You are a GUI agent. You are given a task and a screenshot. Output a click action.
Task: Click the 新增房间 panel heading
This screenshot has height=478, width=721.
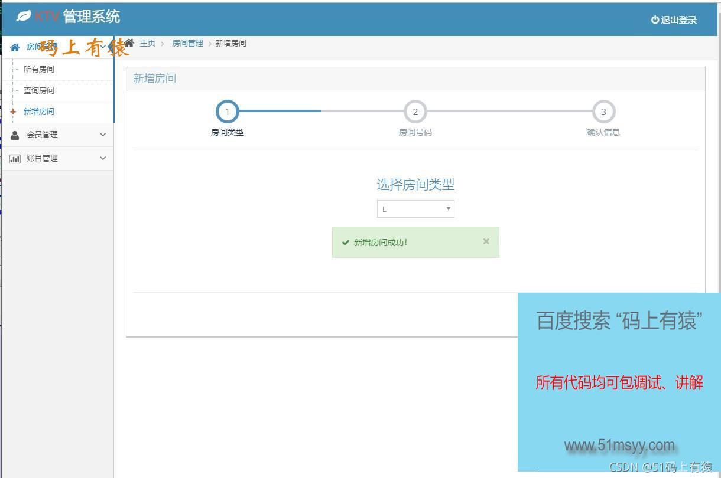click(155, 78)
